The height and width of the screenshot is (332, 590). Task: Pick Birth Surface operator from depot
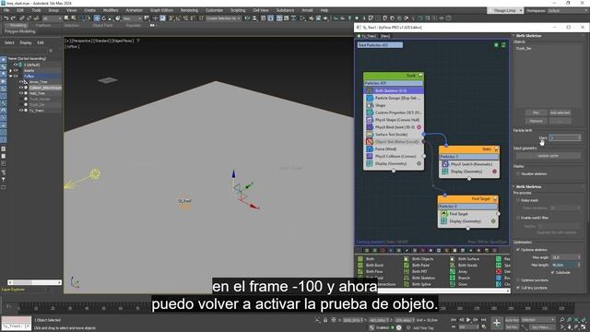pos(465,259)
